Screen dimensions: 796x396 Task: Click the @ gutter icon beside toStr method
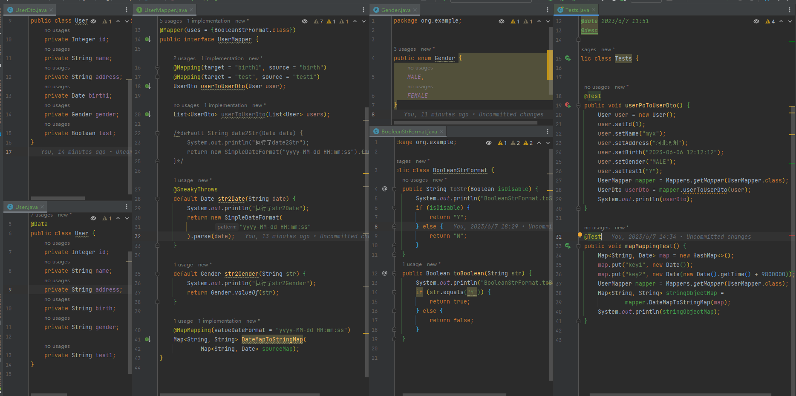point(385,188)
